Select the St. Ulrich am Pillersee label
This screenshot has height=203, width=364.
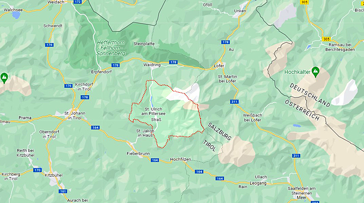pyautogui.click(x=153, y=111)
